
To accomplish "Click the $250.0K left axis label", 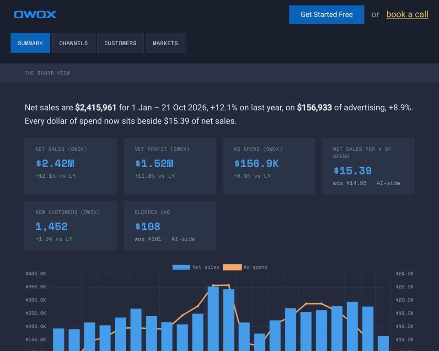I will [36, 313].
